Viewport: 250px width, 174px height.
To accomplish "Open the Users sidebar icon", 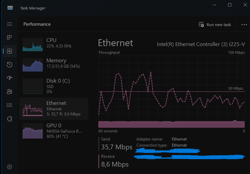I will click(x=9, y=92).
